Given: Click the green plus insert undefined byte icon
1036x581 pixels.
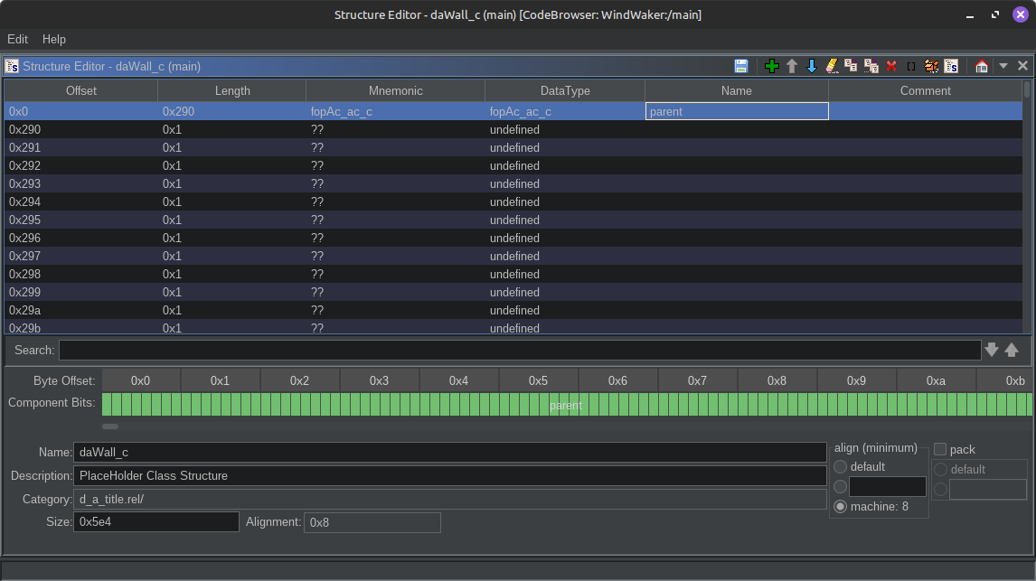Looking at the screenshot, I should click(x=771, y=66).
